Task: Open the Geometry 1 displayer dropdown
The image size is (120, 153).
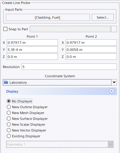Action: 60,144
